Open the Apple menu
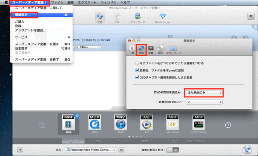 pyautogui.click(x=6, y=2)
